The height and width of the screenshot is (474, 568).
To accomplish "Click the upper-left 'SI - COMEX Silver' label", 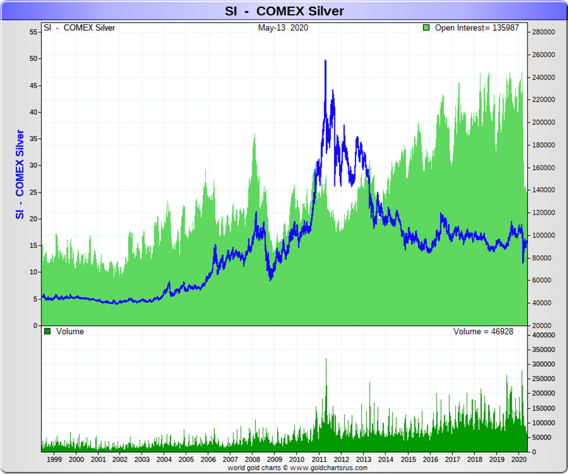I will (x=79, y=28).
